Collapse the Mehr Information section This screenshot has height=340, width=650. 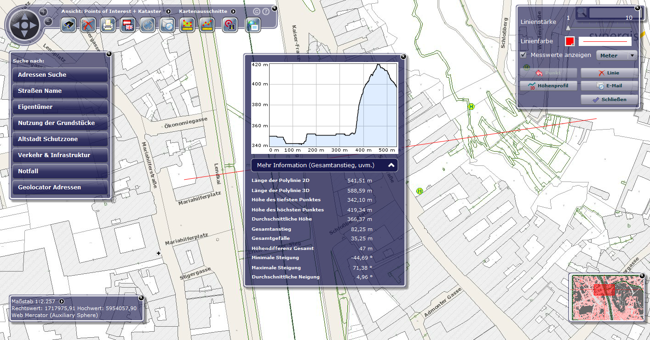(x=391, y=165)
